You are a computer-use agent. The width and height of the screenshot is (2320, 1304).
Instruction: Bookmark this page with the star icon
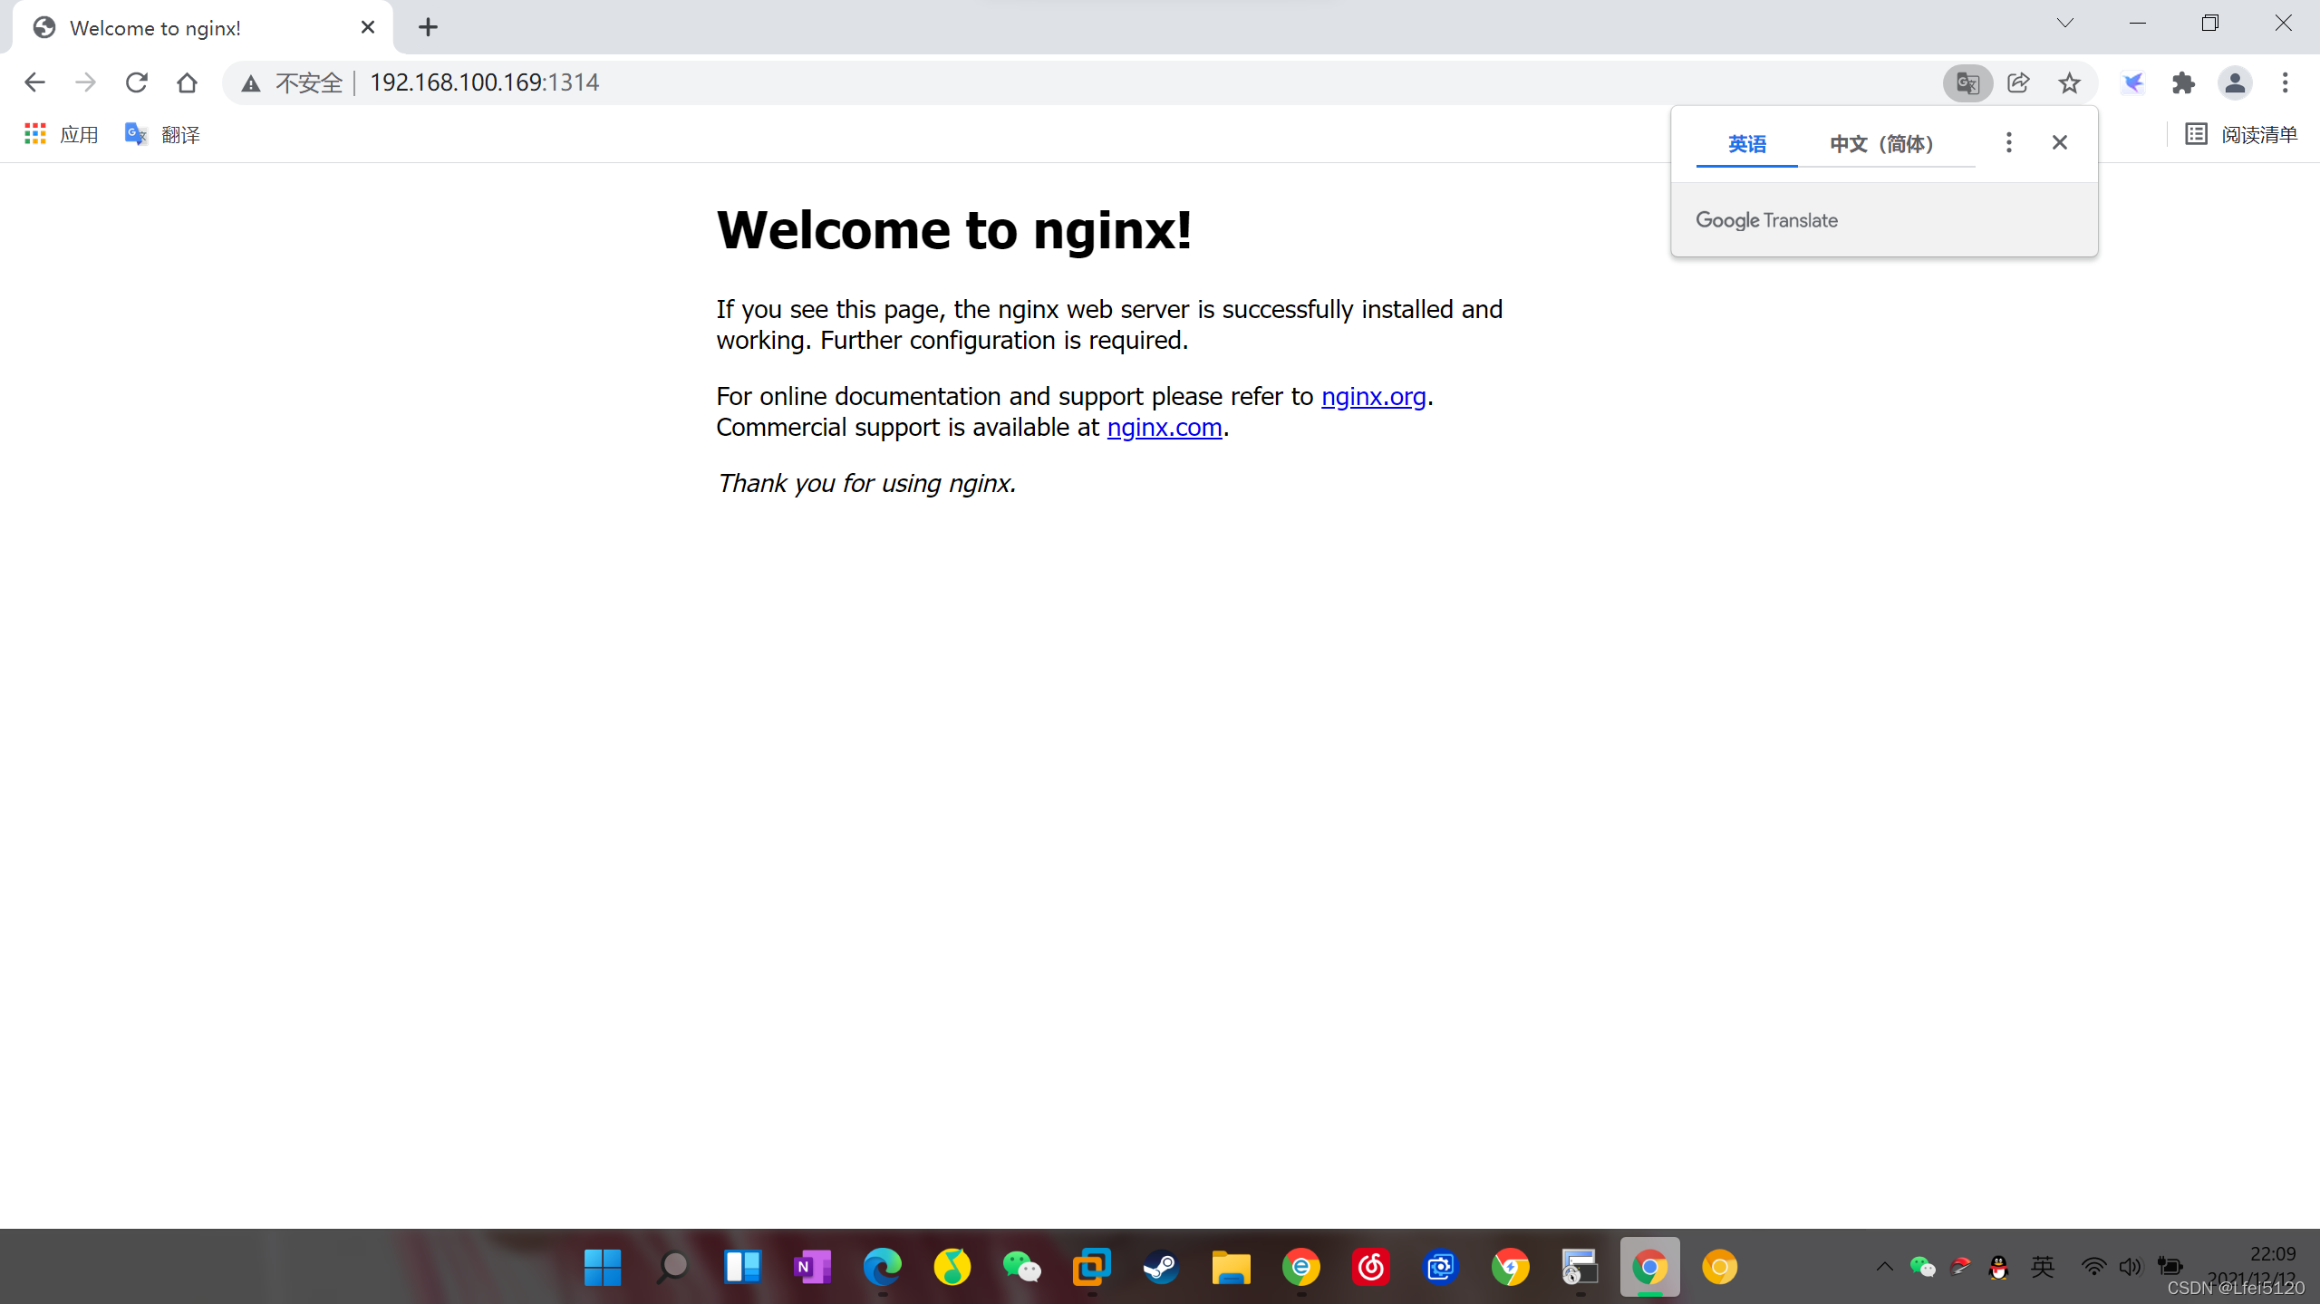(x=2069, y=82)
